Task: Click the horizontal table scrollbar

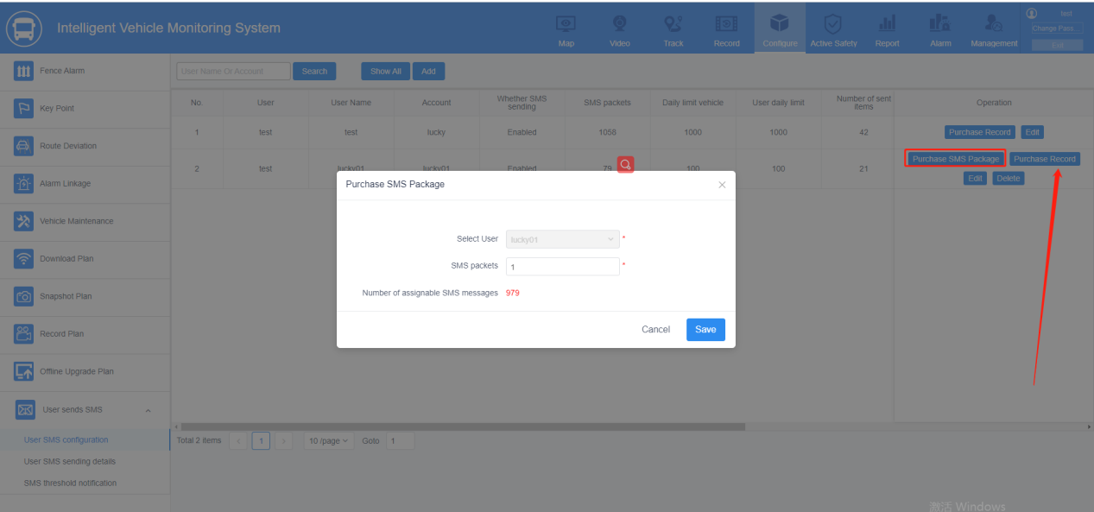Action: click(462, 427)
